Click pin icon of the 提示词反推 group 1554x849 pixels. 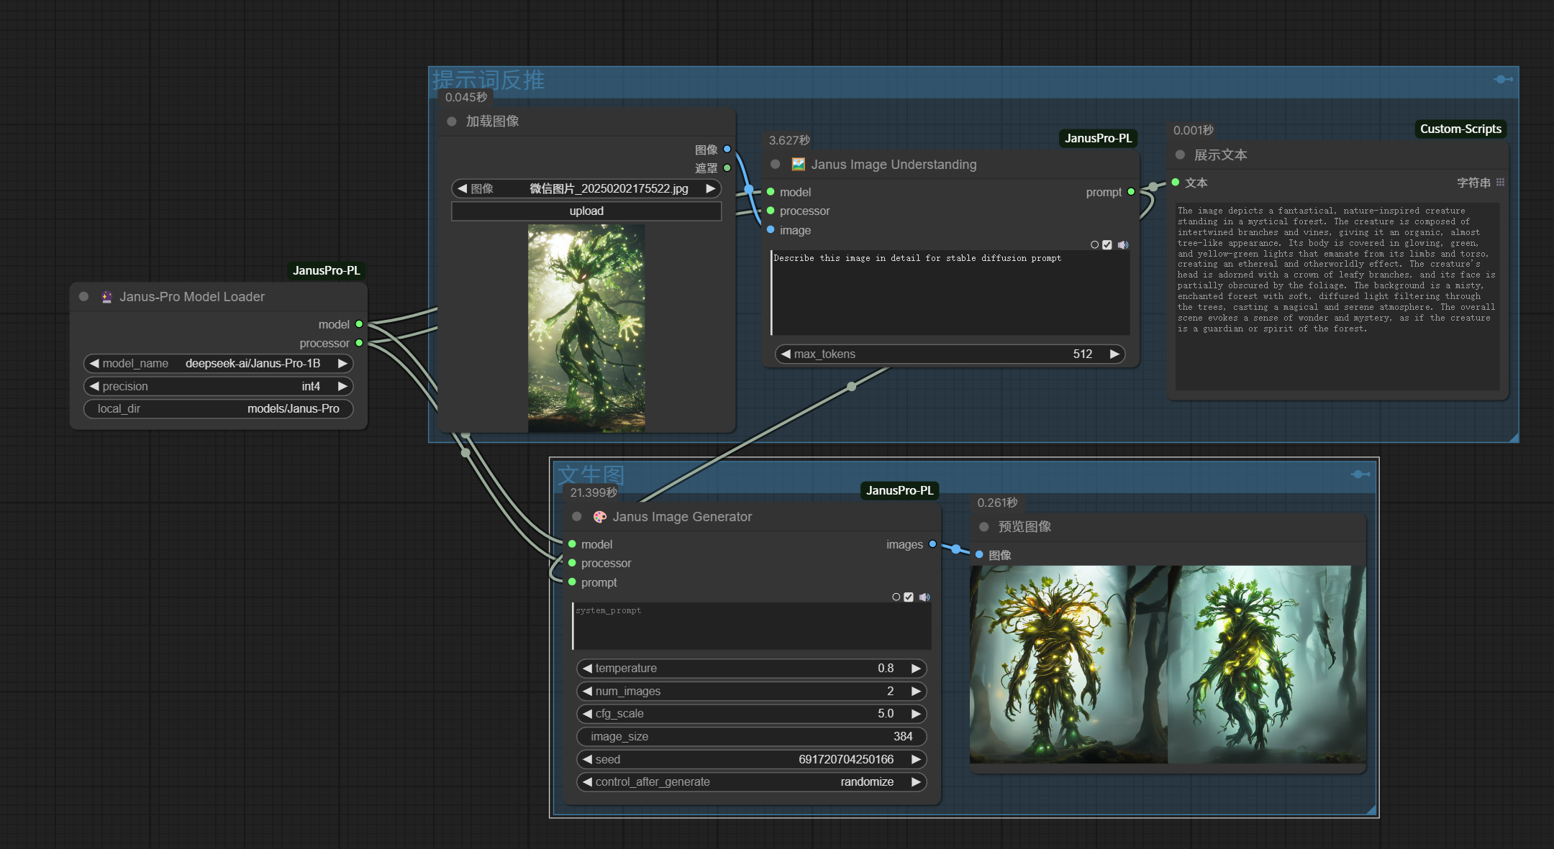(1503, 79)
